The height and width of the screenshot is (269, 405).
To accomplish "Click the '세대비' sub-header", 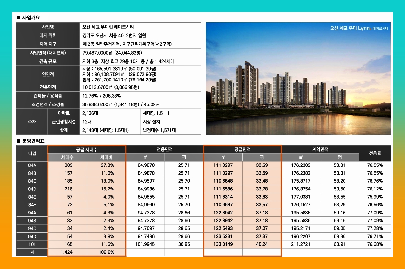I will click(106, 157).
